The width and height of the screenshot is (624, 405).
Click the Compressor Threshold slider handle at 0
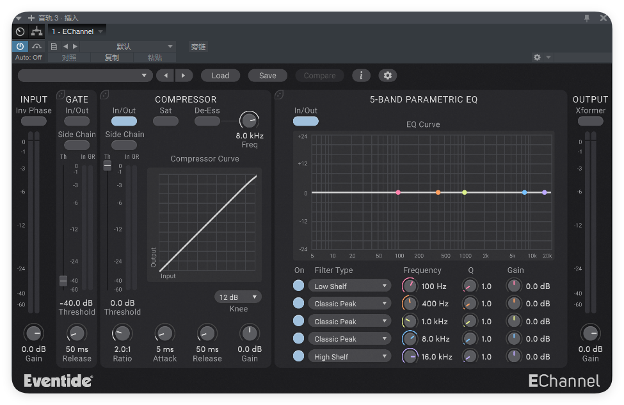coord(108,165)
